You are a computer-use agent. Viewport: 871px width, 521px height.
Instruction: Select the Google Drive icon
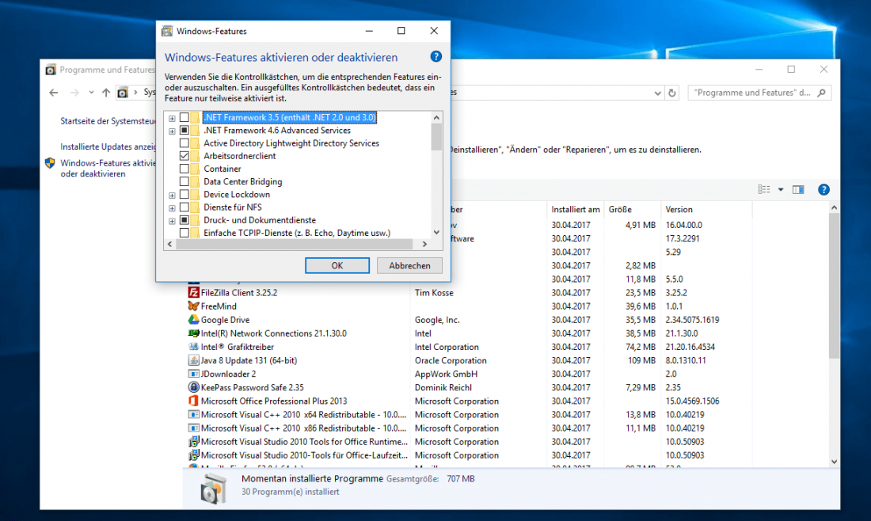point(191,319)
